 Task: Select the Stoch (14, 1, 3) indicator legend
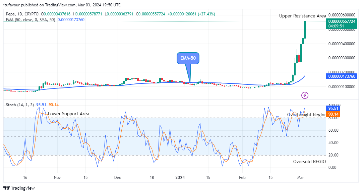(x=20, y=105)
